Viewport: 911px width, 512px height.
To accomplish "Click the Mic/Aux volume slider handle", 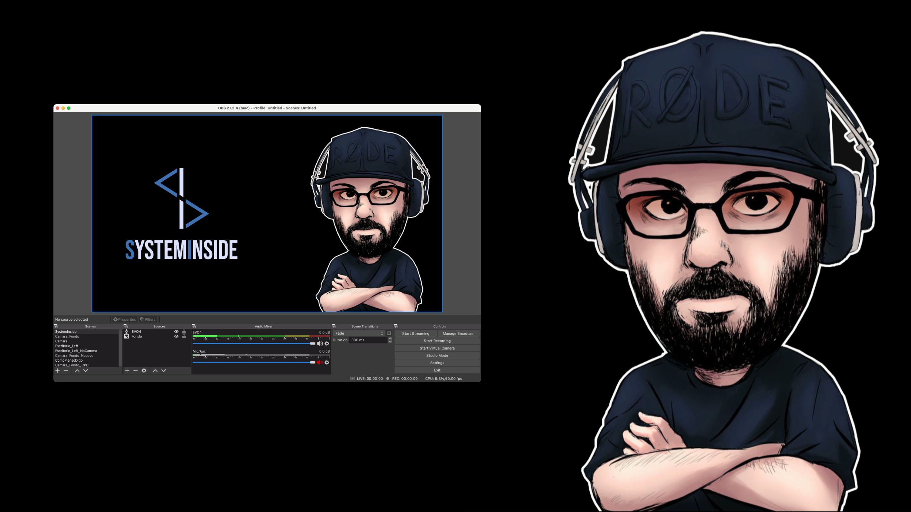I will click(x=312, y=362).
